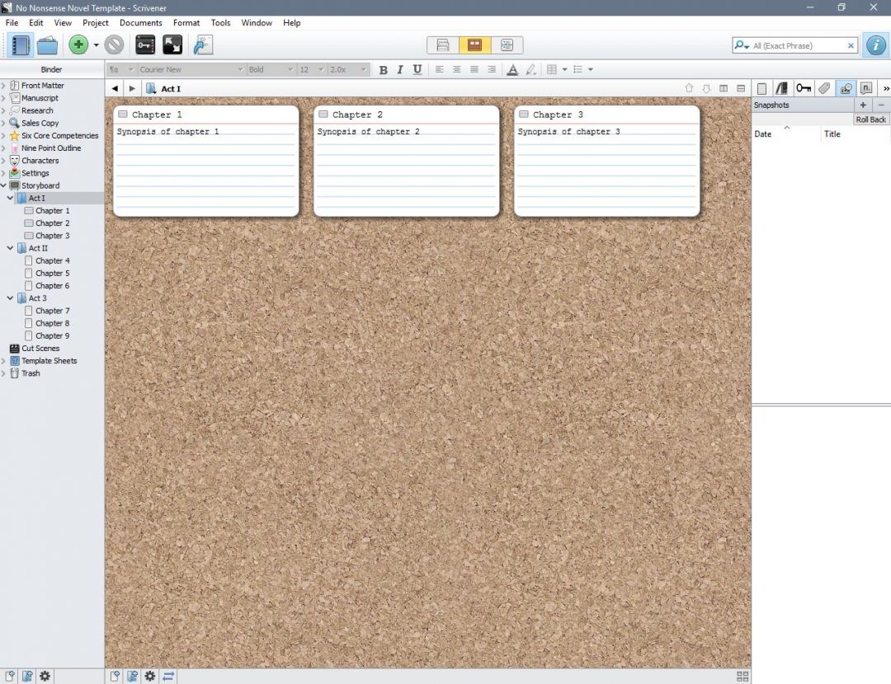Viewport: 891px width, 684px height.
Task: Click the green Add item button
Action: tap(78, 45)
